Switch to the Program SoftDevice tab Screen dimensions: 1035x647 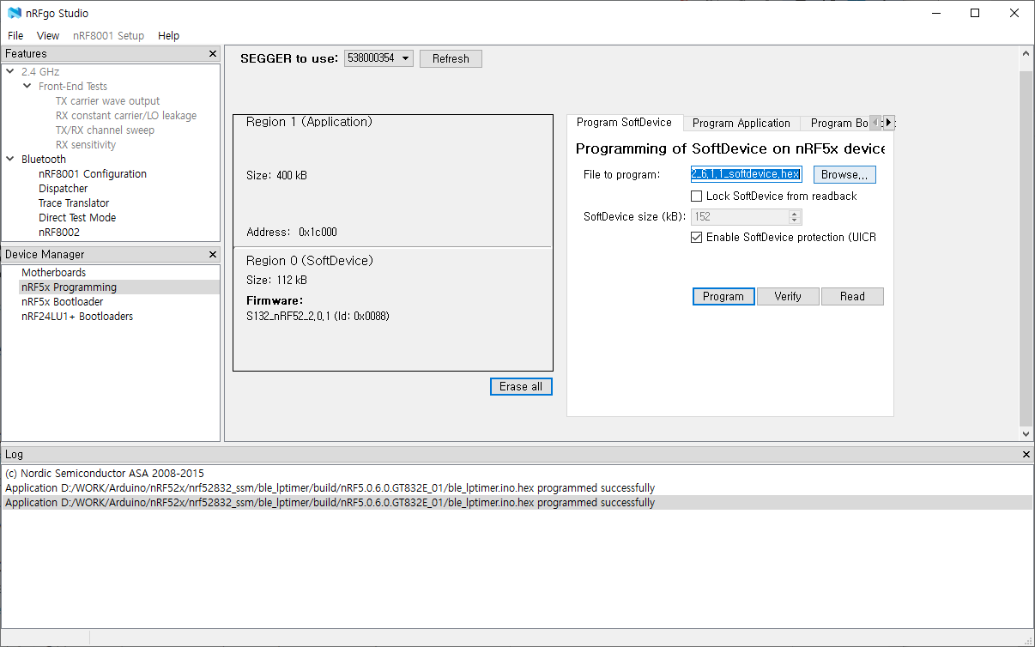[624, 123]
